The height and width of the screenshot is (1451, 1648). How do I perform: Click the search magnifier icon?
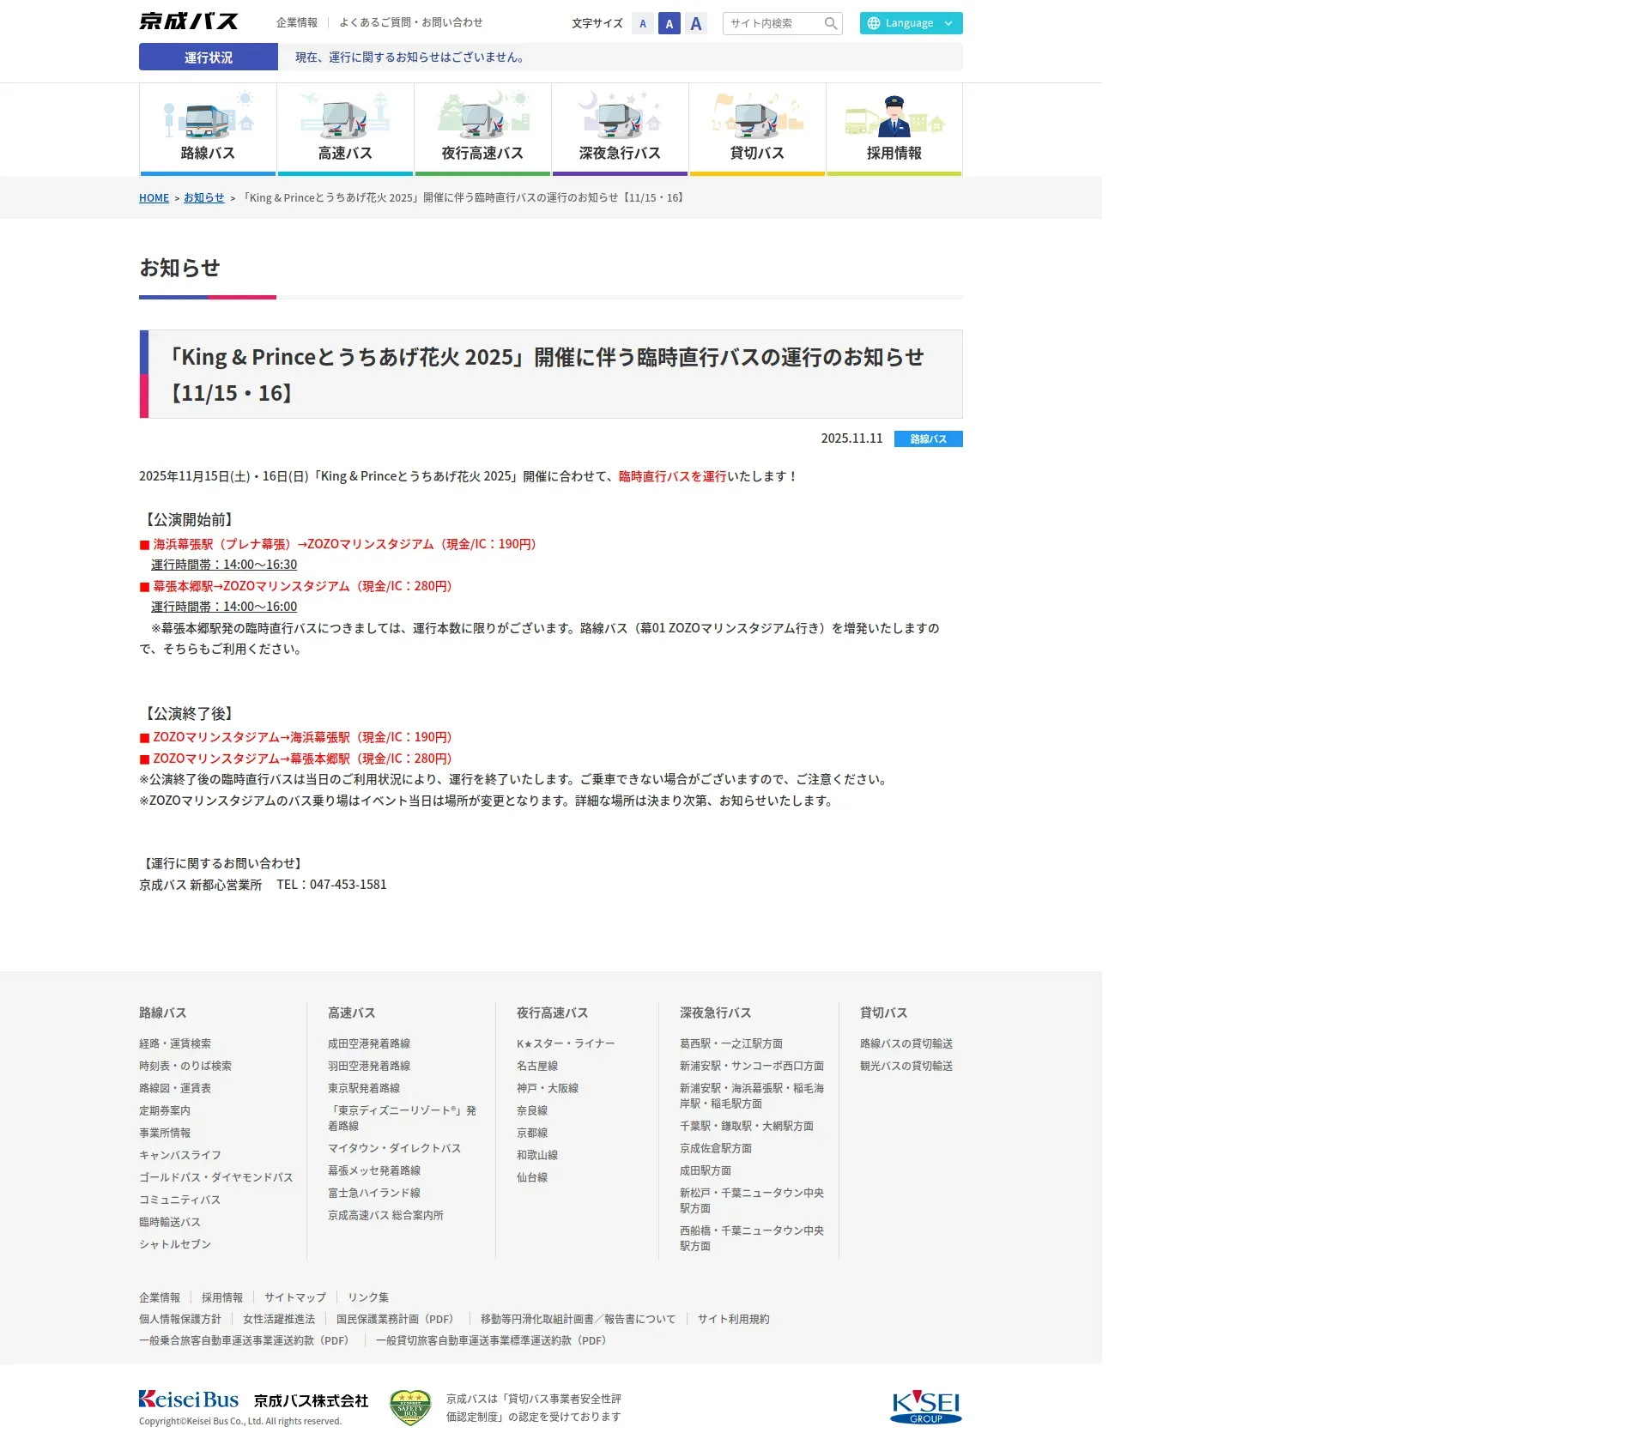[830, 24]
